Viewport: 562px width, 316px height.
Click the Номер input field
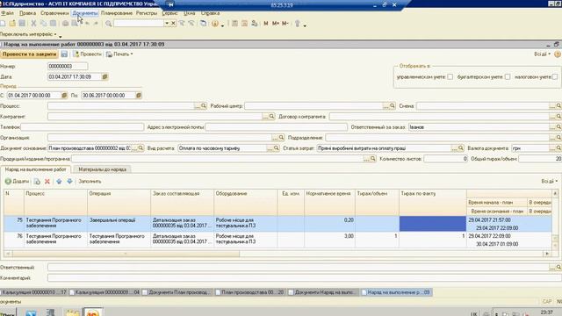coord(68,67)
